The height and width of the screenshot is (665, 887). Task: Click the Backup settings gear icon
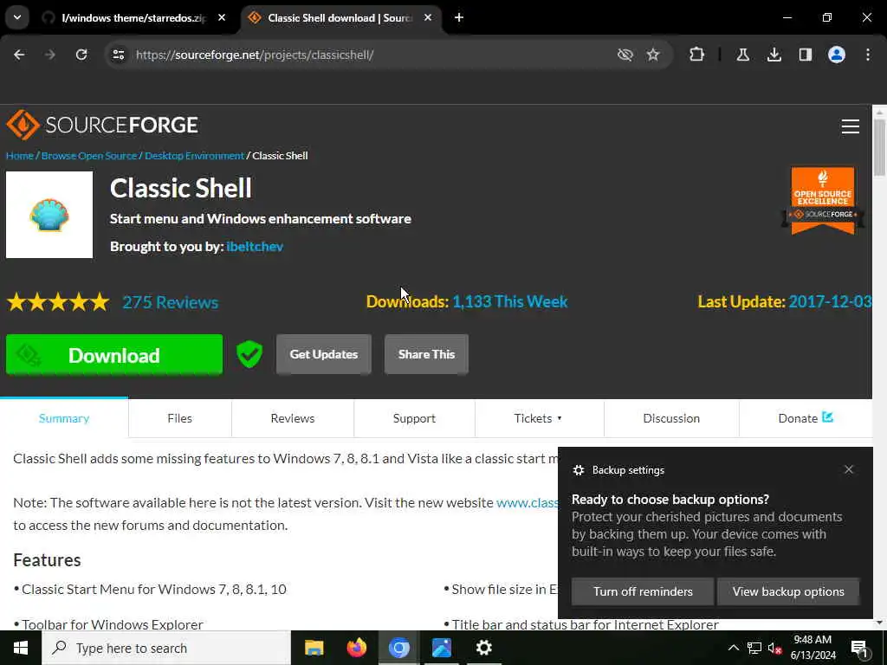tap(578, 470)
